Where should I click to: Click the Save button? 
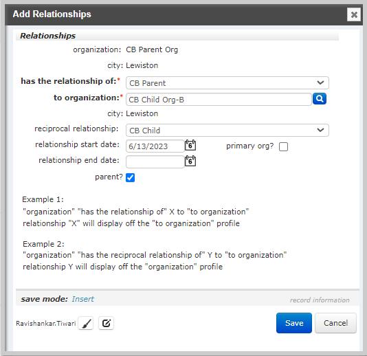pos(294,323)
